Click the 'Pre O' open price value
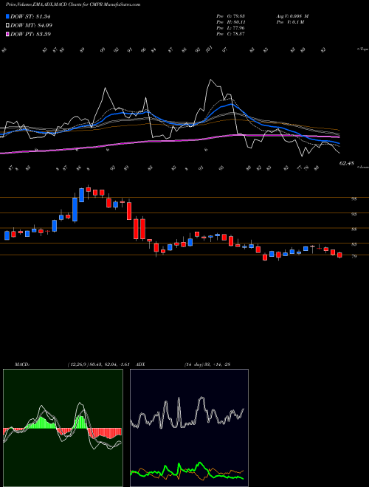 coord(230,16)
